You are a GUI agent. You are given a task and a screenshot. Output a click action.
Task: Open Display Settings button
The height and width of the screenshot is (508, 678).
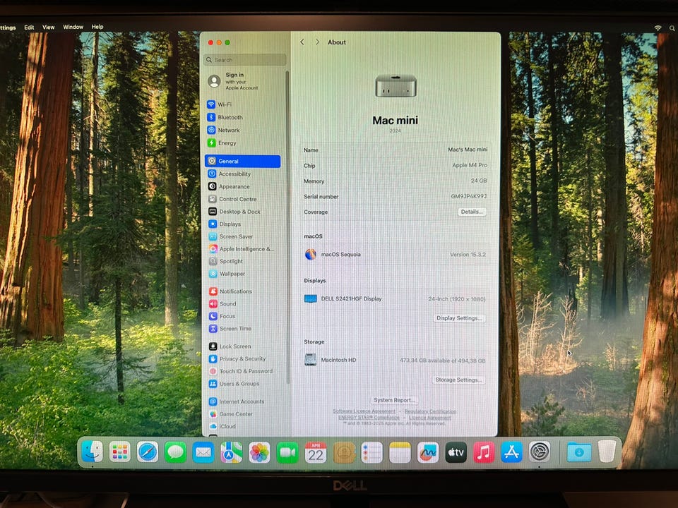[459, 318]
